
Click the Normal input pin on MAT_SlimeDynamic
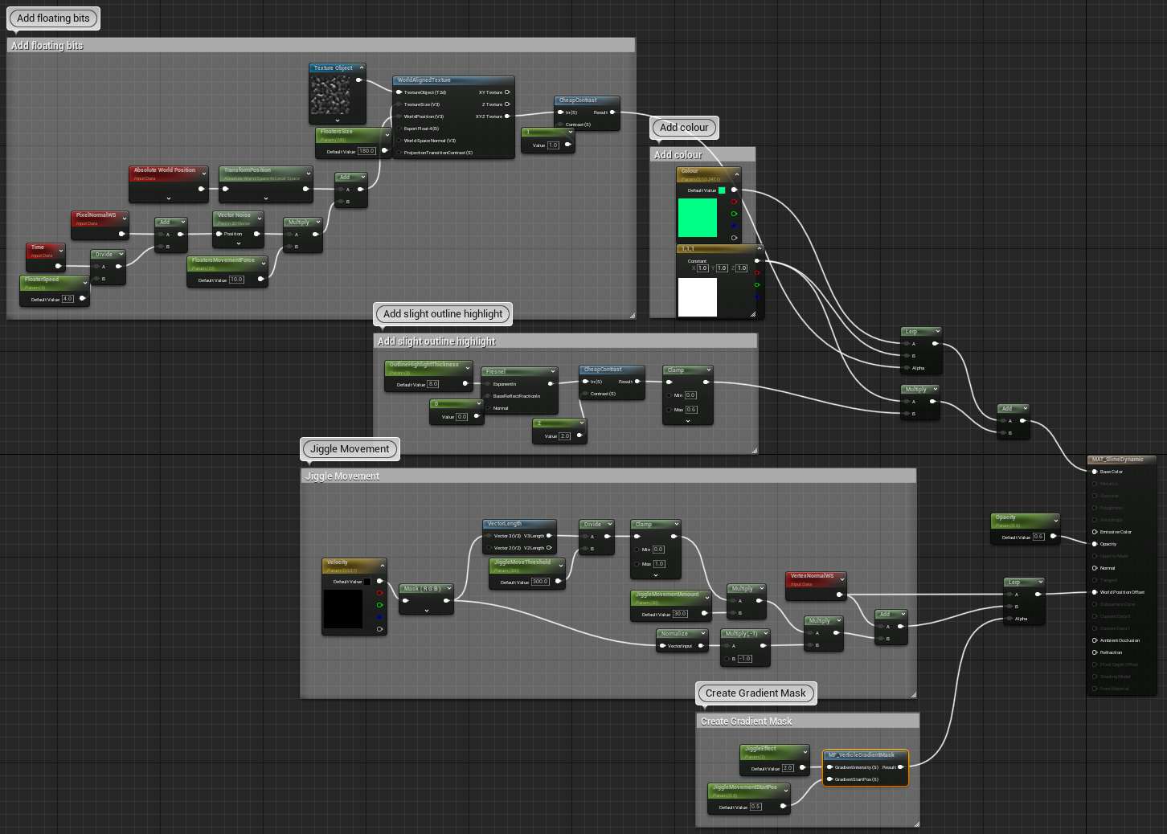coord(1095,568)
